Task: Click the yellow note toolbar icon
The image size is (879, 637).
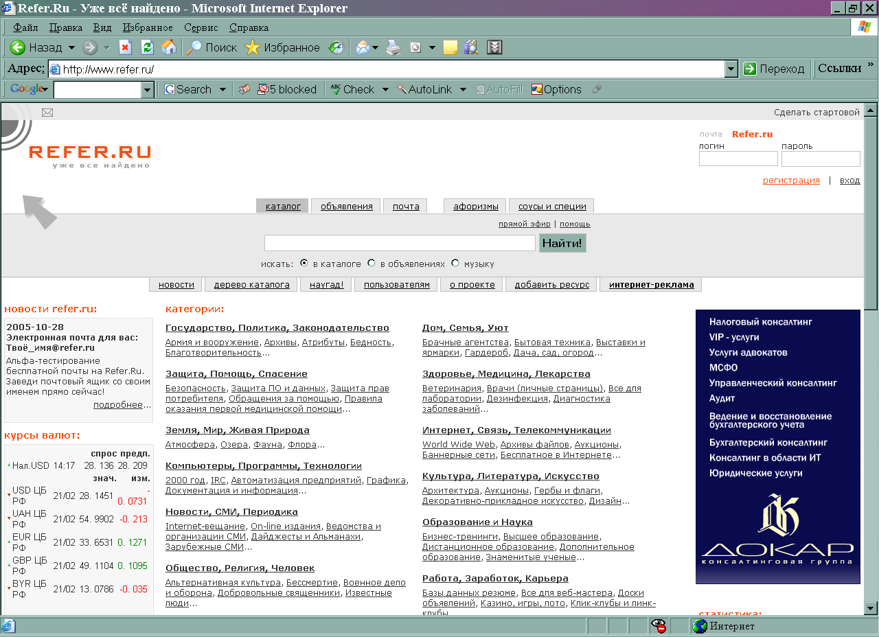Action: tap(450, 47)
